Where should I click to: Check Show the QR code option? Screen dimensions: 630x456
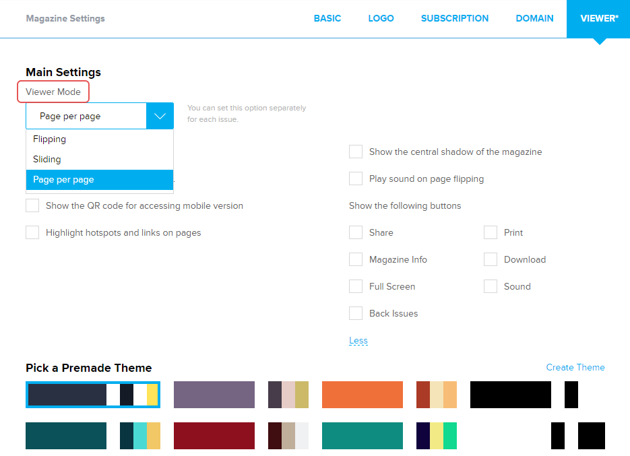(x=32, y=206)
